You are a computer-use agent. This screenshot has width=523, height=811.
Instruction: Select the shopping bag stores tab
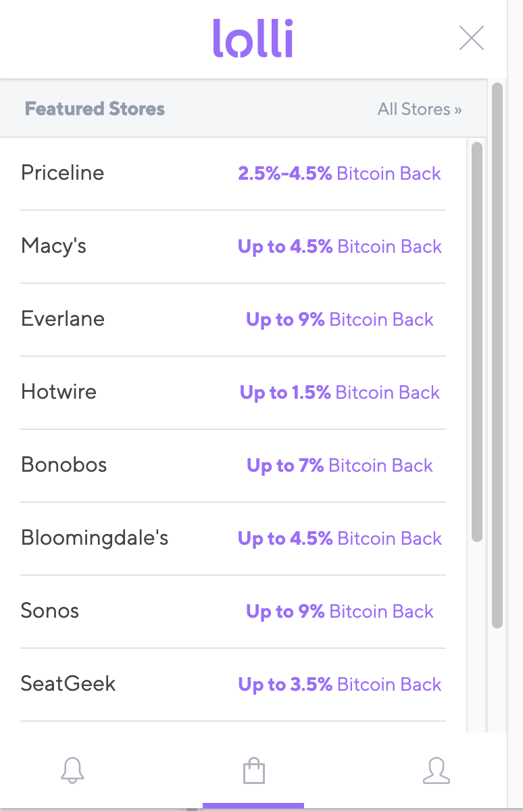click(253, 770)
